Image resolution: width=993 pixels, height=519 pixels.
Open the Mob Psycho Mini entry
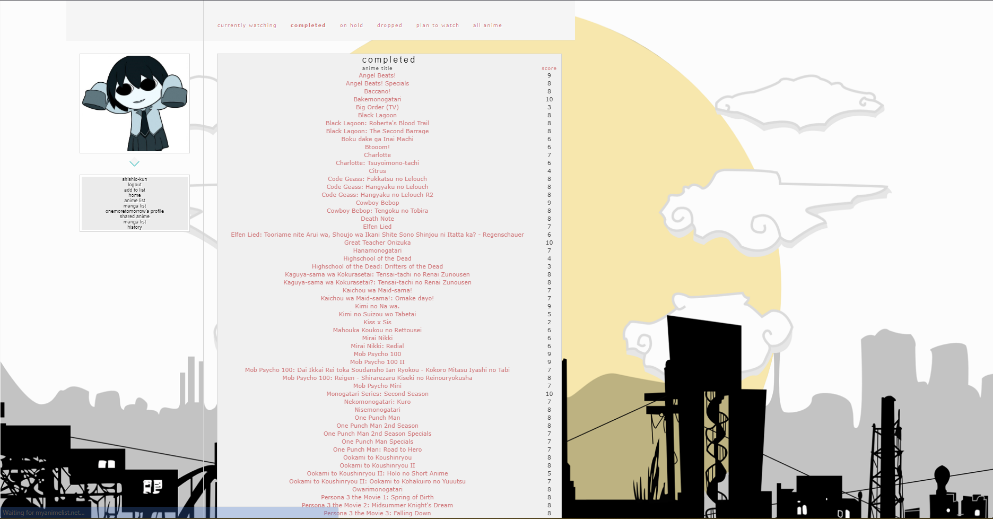point(377,386)
